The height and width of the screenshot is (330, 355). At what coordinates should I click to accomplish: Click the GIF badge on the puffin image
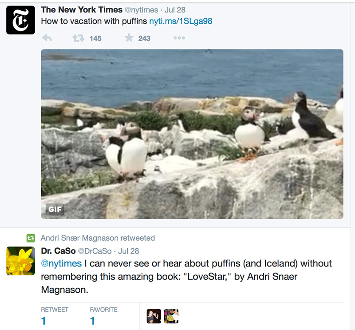pyautogui.click(x=54, y=209)
